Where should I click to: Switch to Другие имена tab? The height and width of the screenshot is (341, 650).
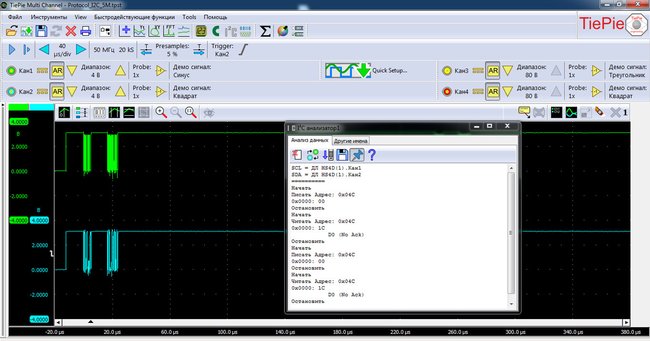(350, 141)
